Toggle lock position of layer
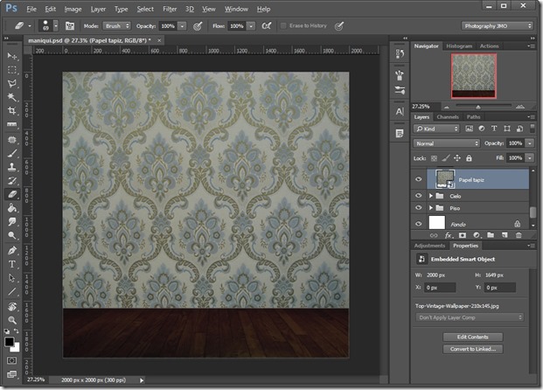This screenshot has width=543, height=390. (457, 158)
